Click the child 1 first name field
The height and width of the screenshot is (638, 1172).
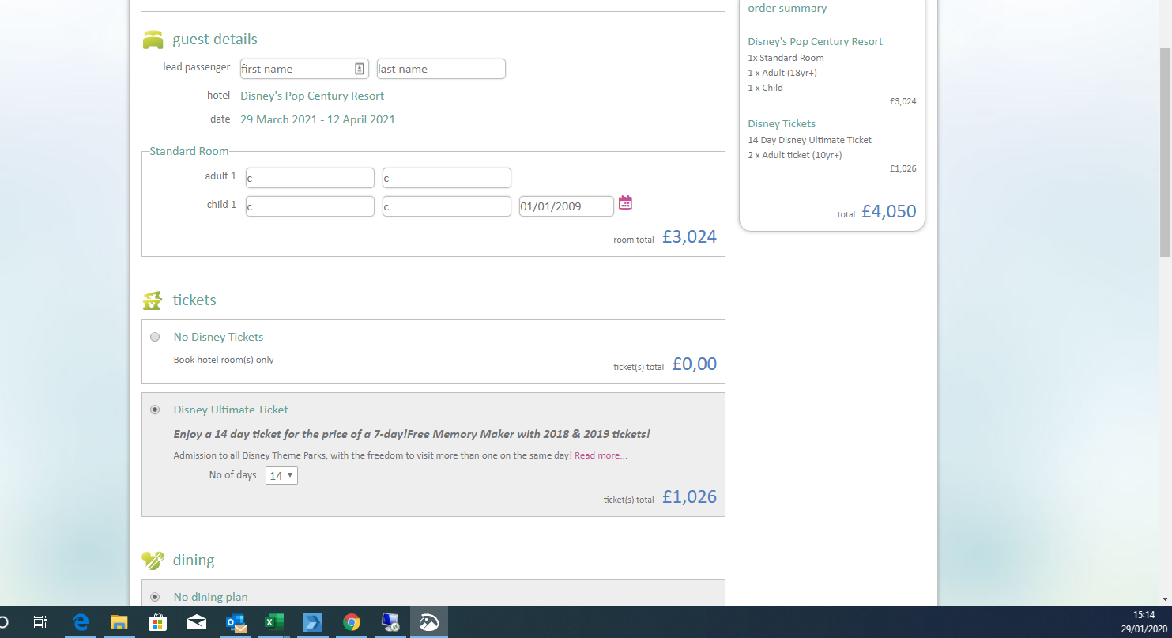click(310, 206)
